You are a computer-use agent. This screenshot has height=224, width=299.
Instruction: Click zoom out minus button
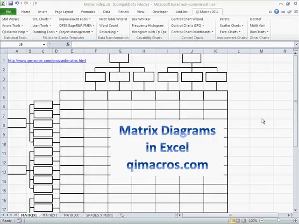point(262,221)
